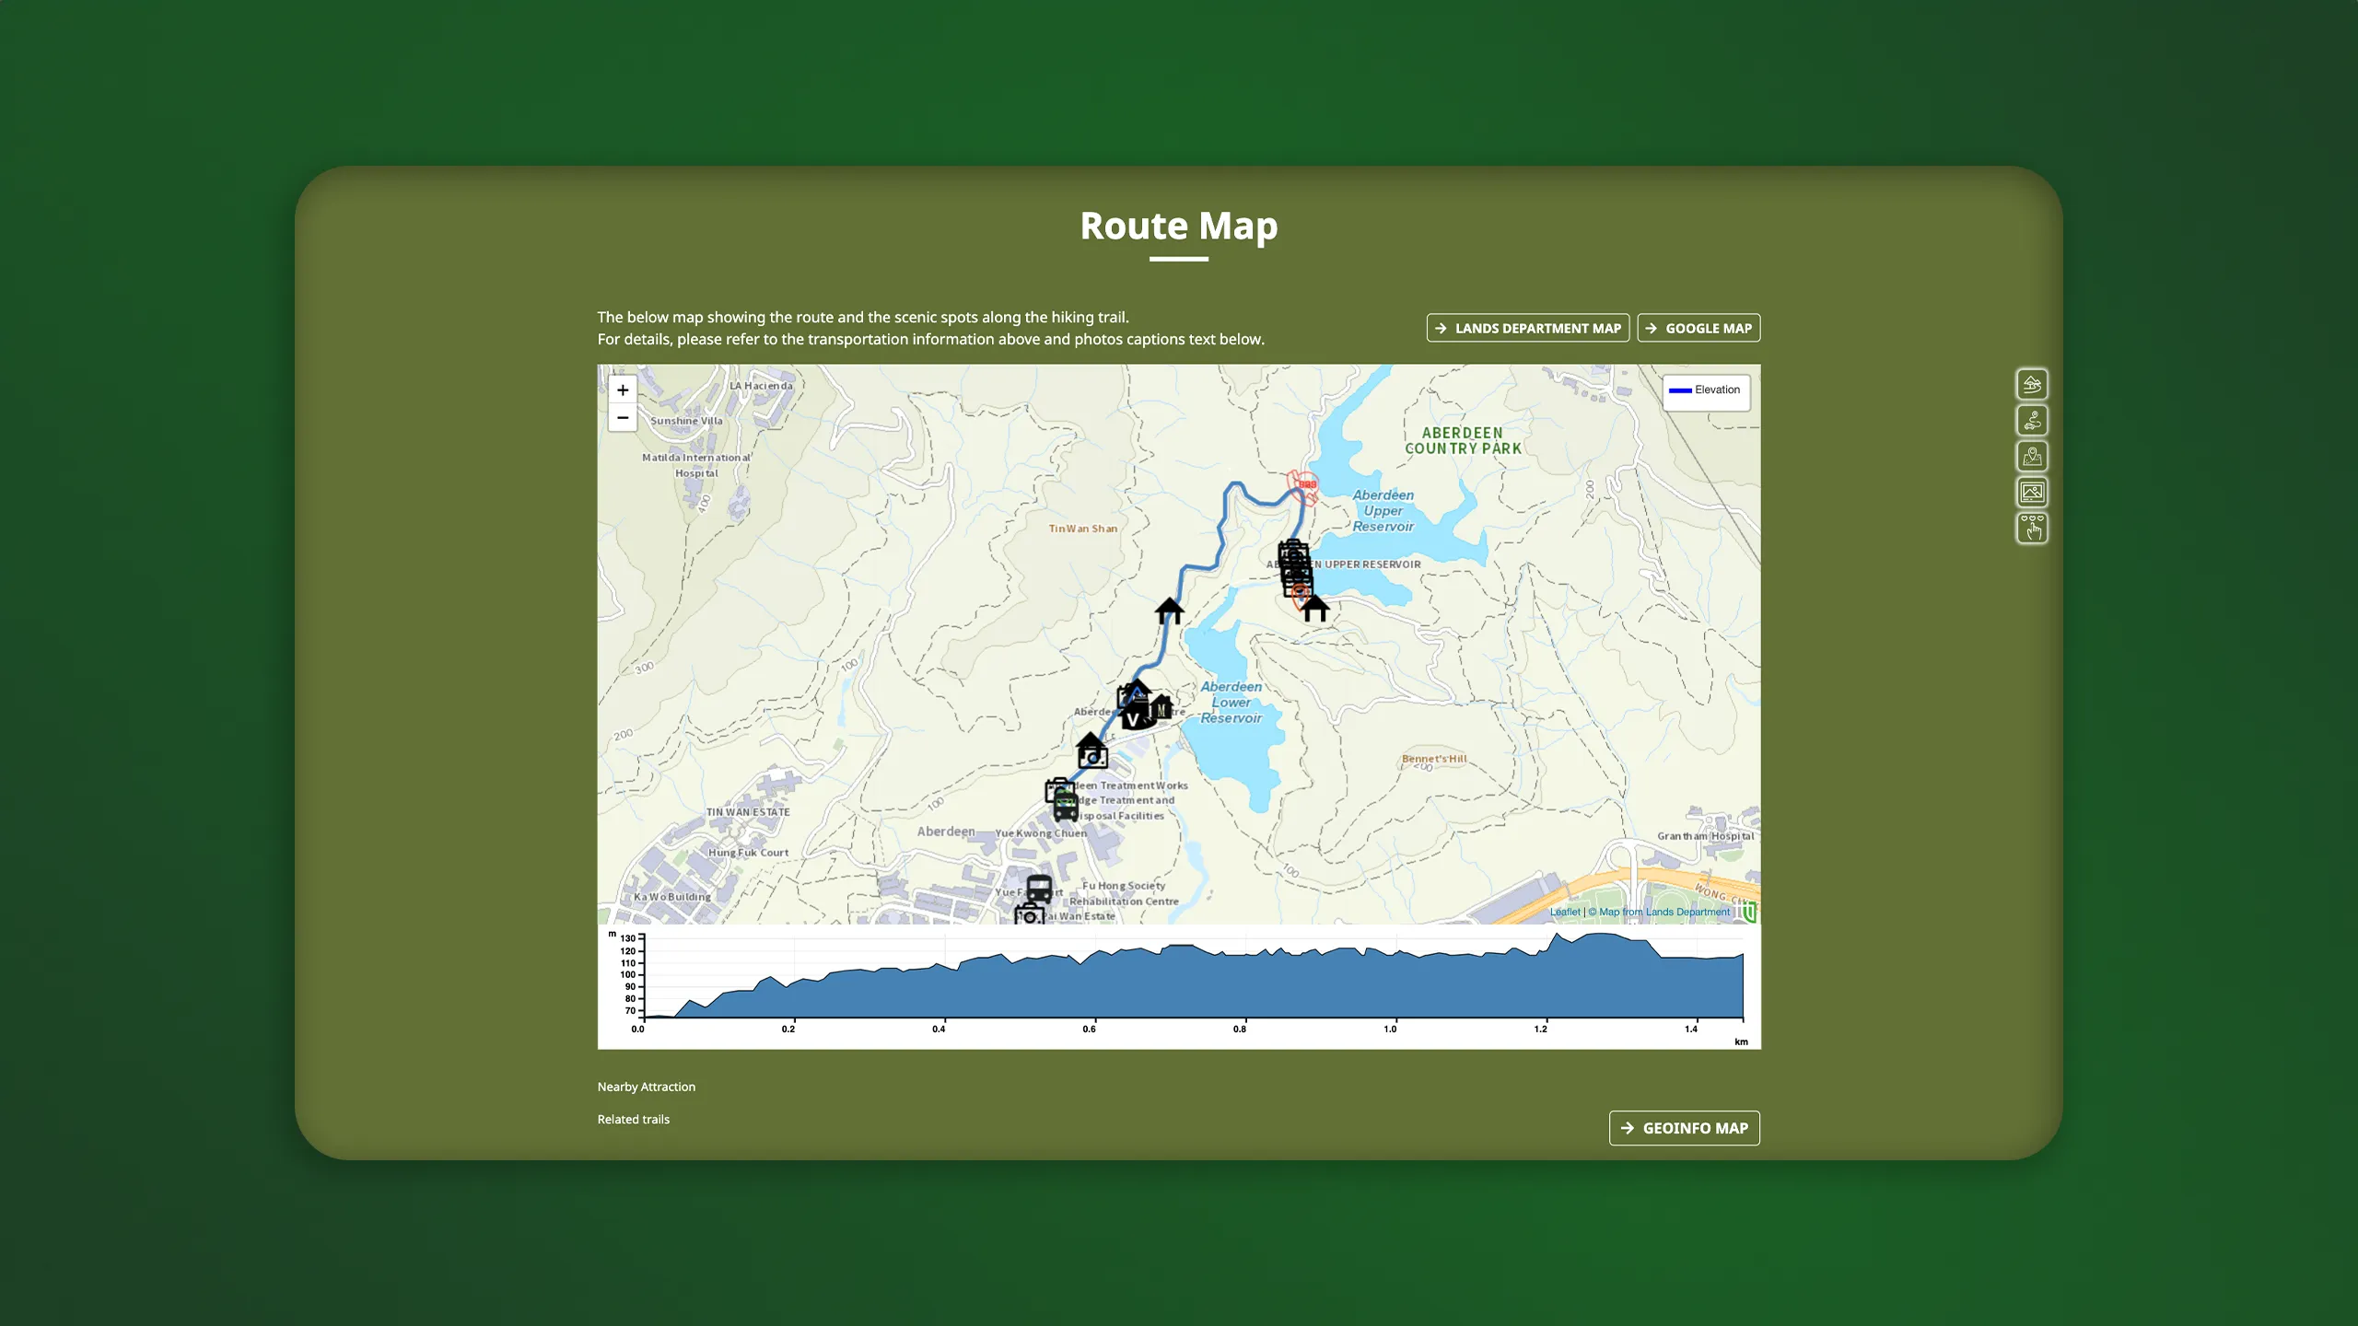2358x1326 pixels.
Task: Open the Google Map link
Action: 1698,328
